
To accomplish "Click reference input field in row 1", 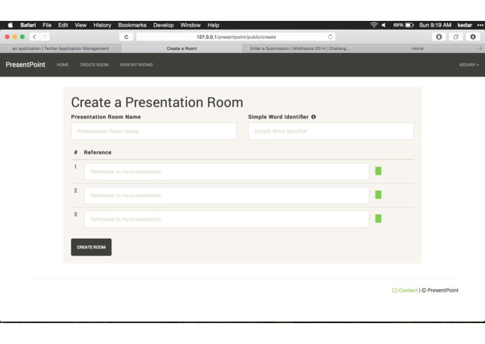I will tap(226, 171).
